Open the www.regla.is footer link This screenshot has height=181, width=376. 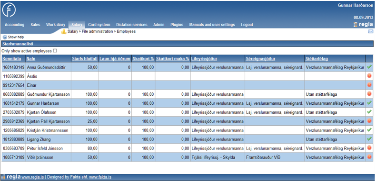(33, 177)
